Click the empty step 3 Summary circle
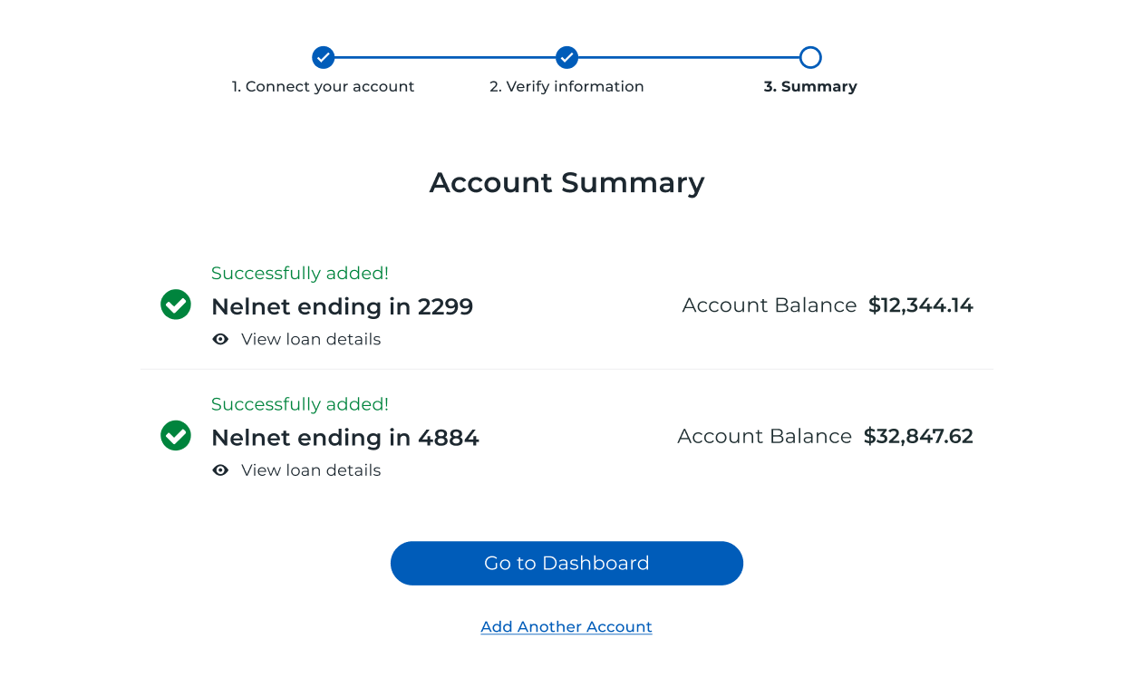Viewport: 1133px width, 687px height. (x=810, y=58)
